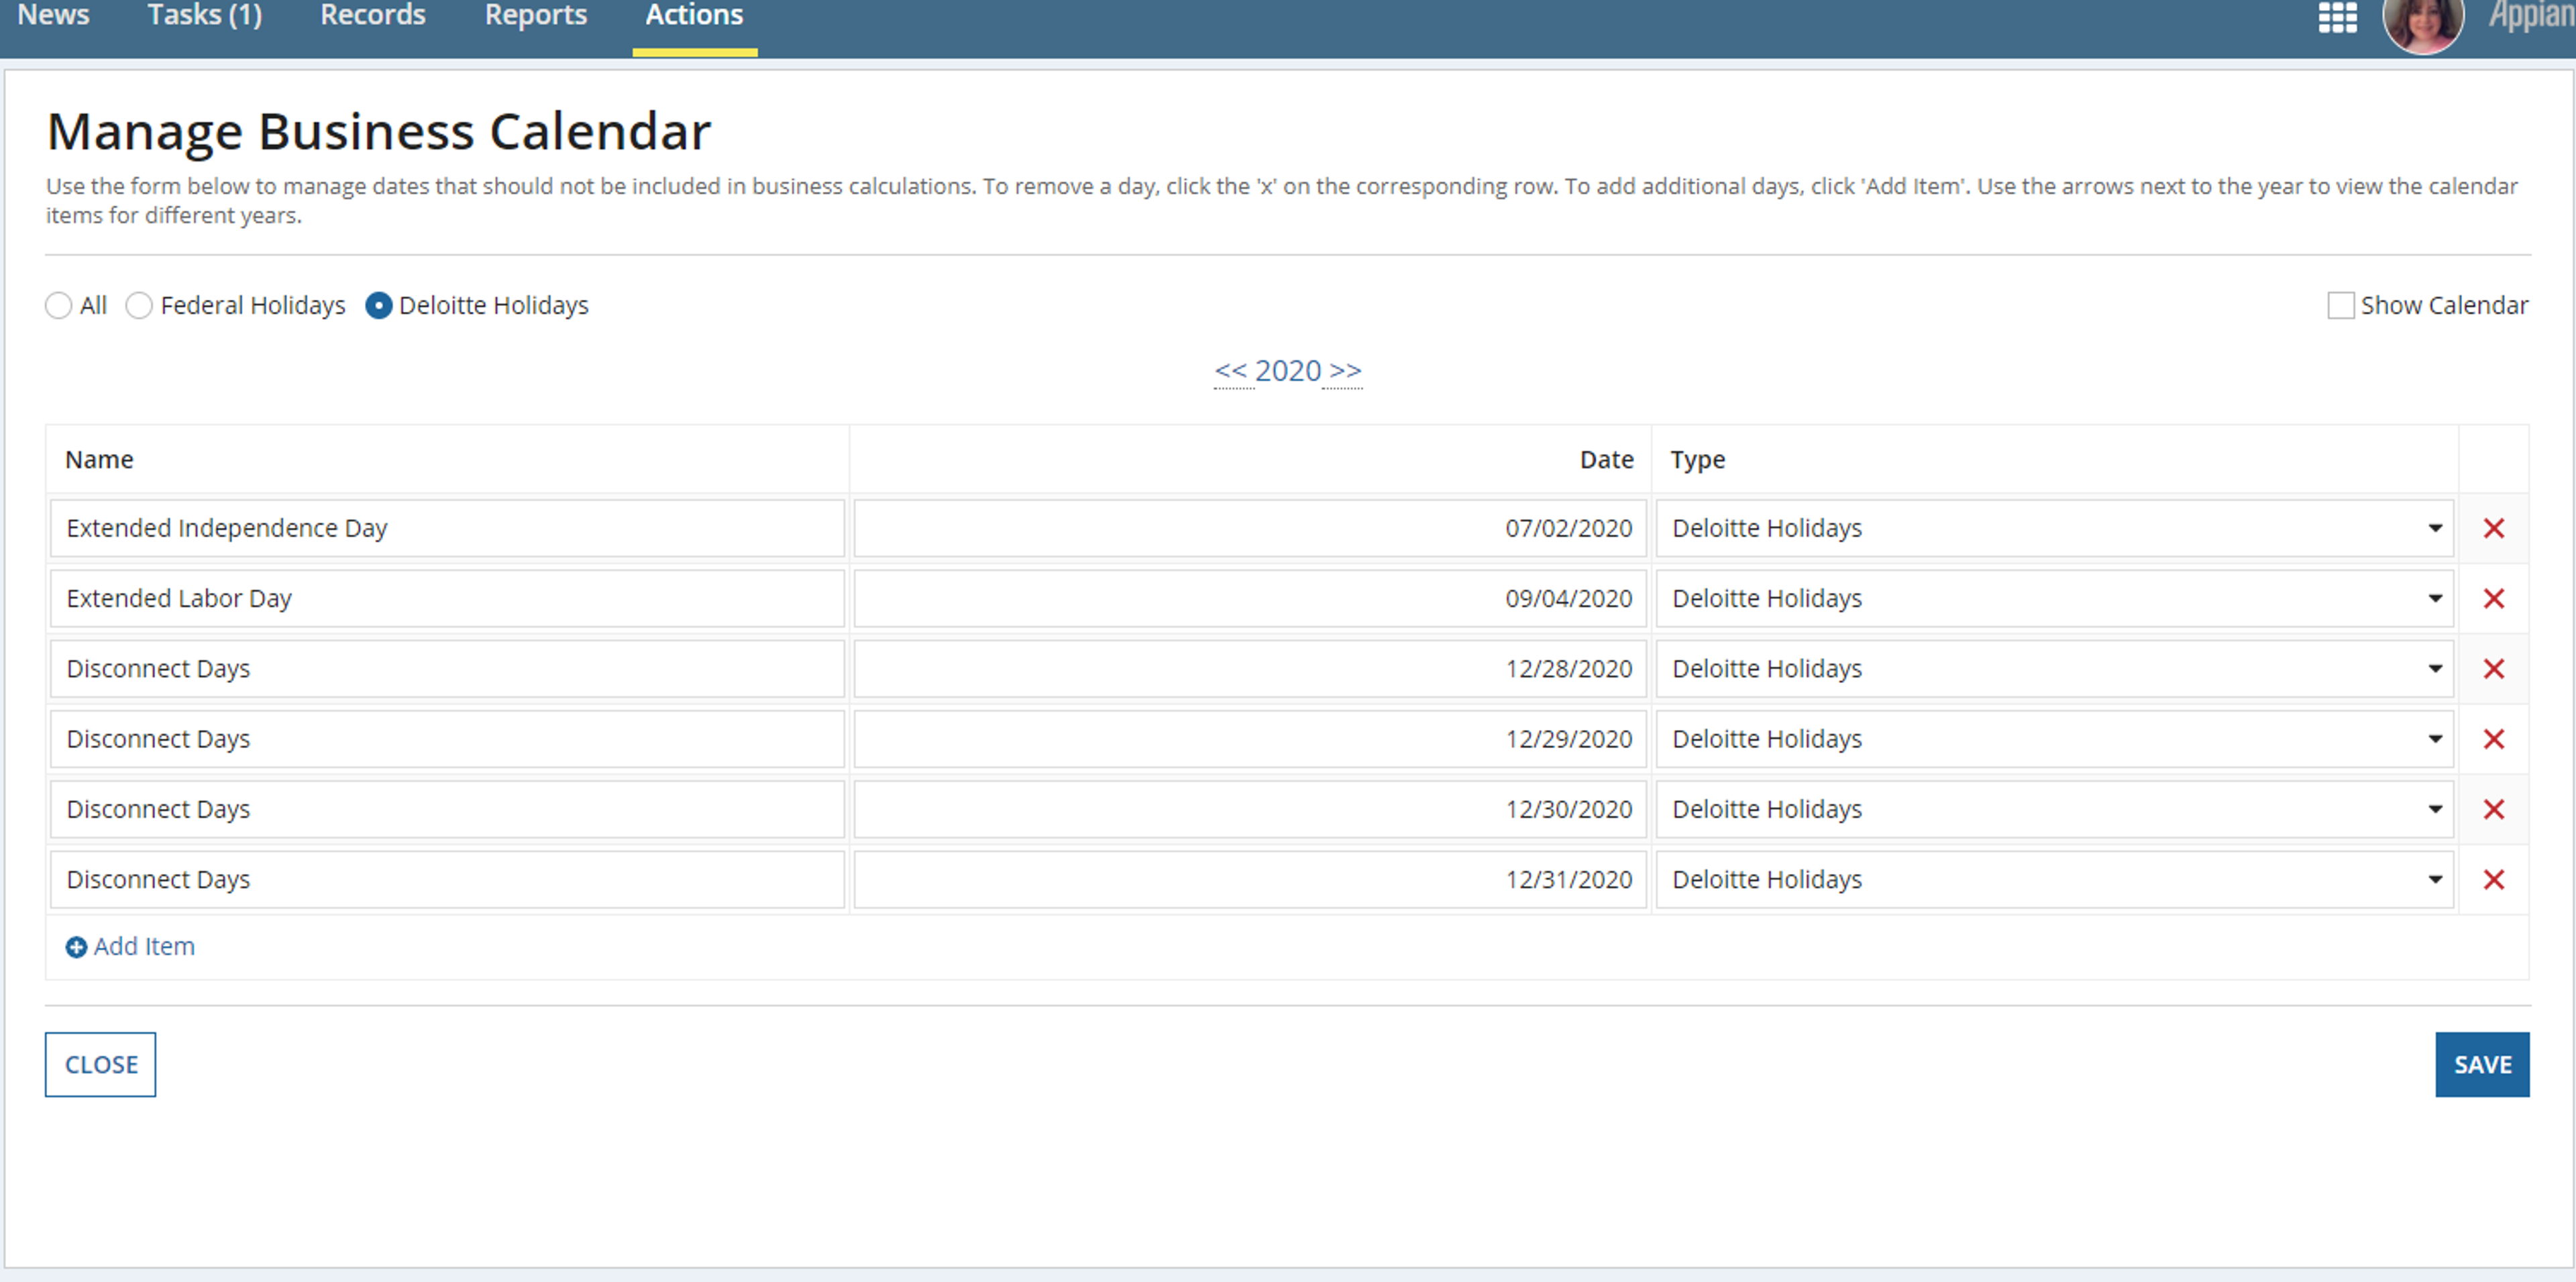Select the Federal Holidays radio option
2576x1282 pixels.
click(139, 305)
